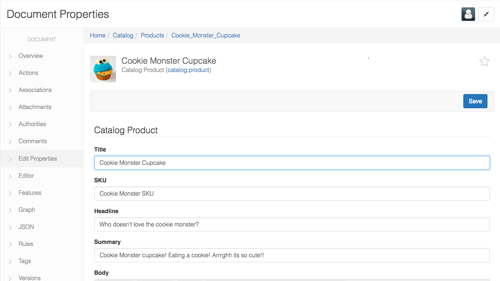Image resolution: width=500 pixels, height=281 pixels.
Task: Click the chevron next to Graph
Action: tap(10, 210)
